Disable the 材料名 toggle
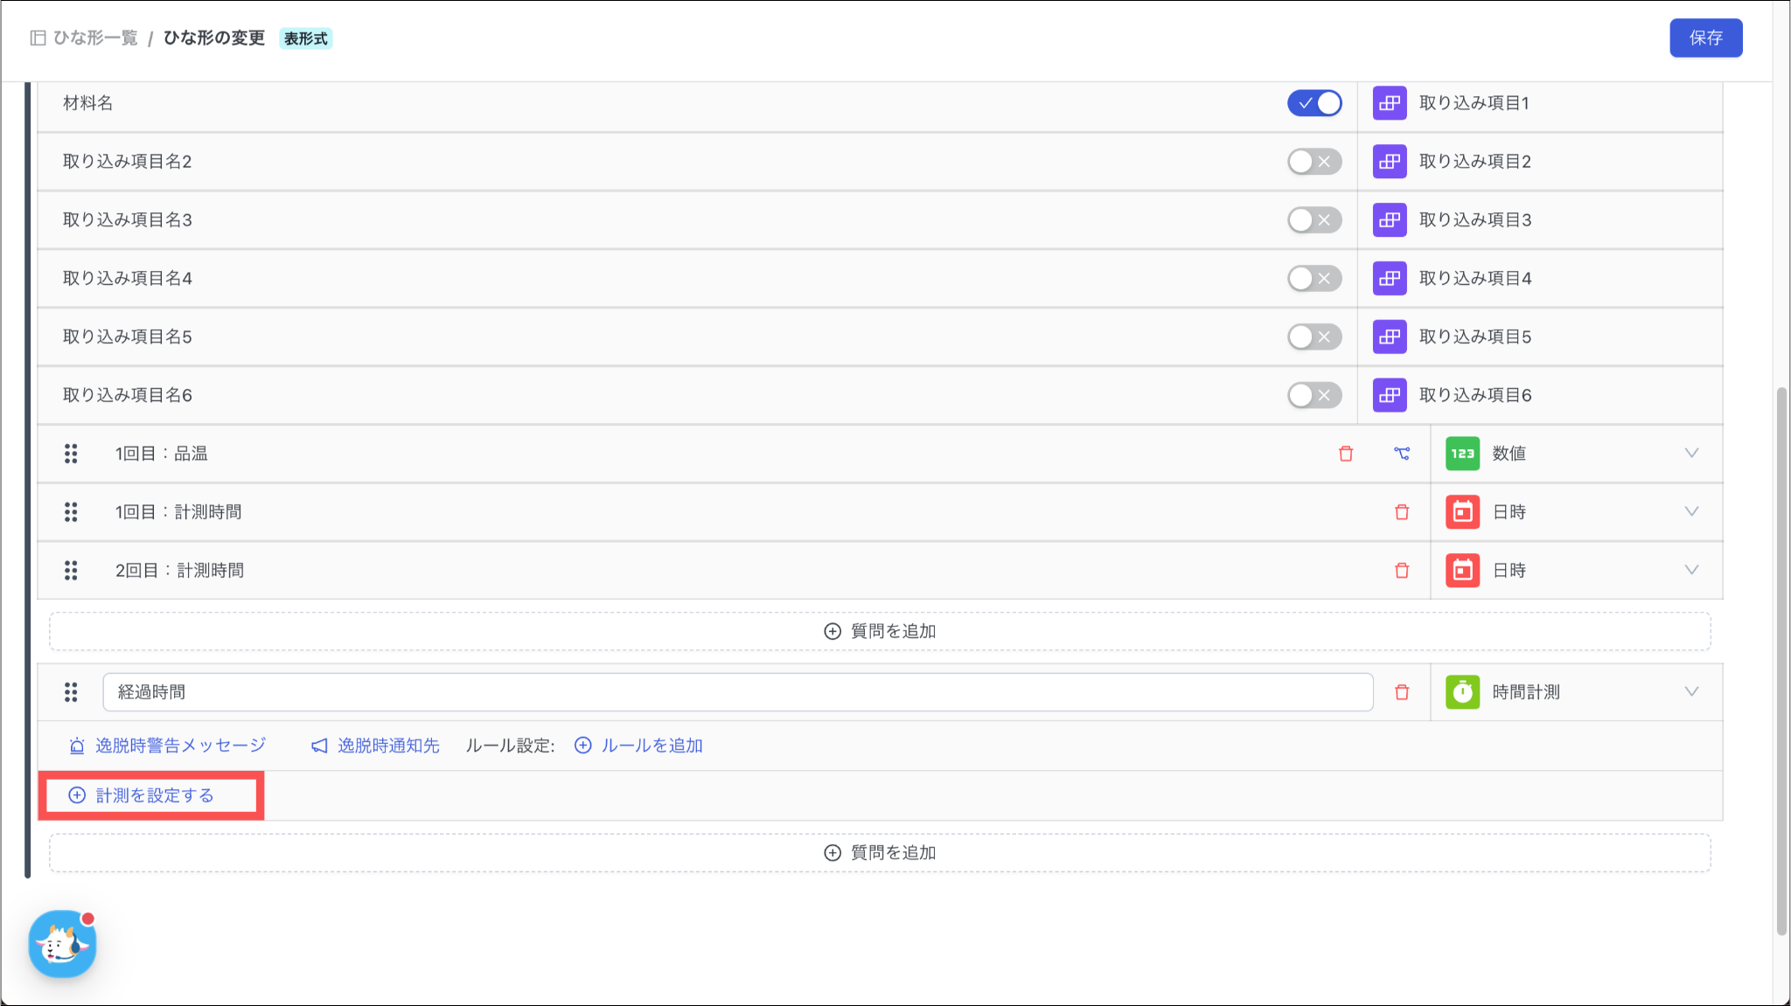This screenshot has height=1006, width=1791. tap(1314, 103)
